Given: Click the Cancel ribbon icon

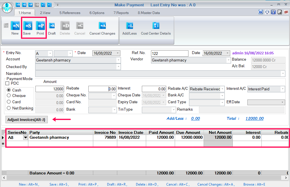Looking at the screenshot, I should click(80, 25).
